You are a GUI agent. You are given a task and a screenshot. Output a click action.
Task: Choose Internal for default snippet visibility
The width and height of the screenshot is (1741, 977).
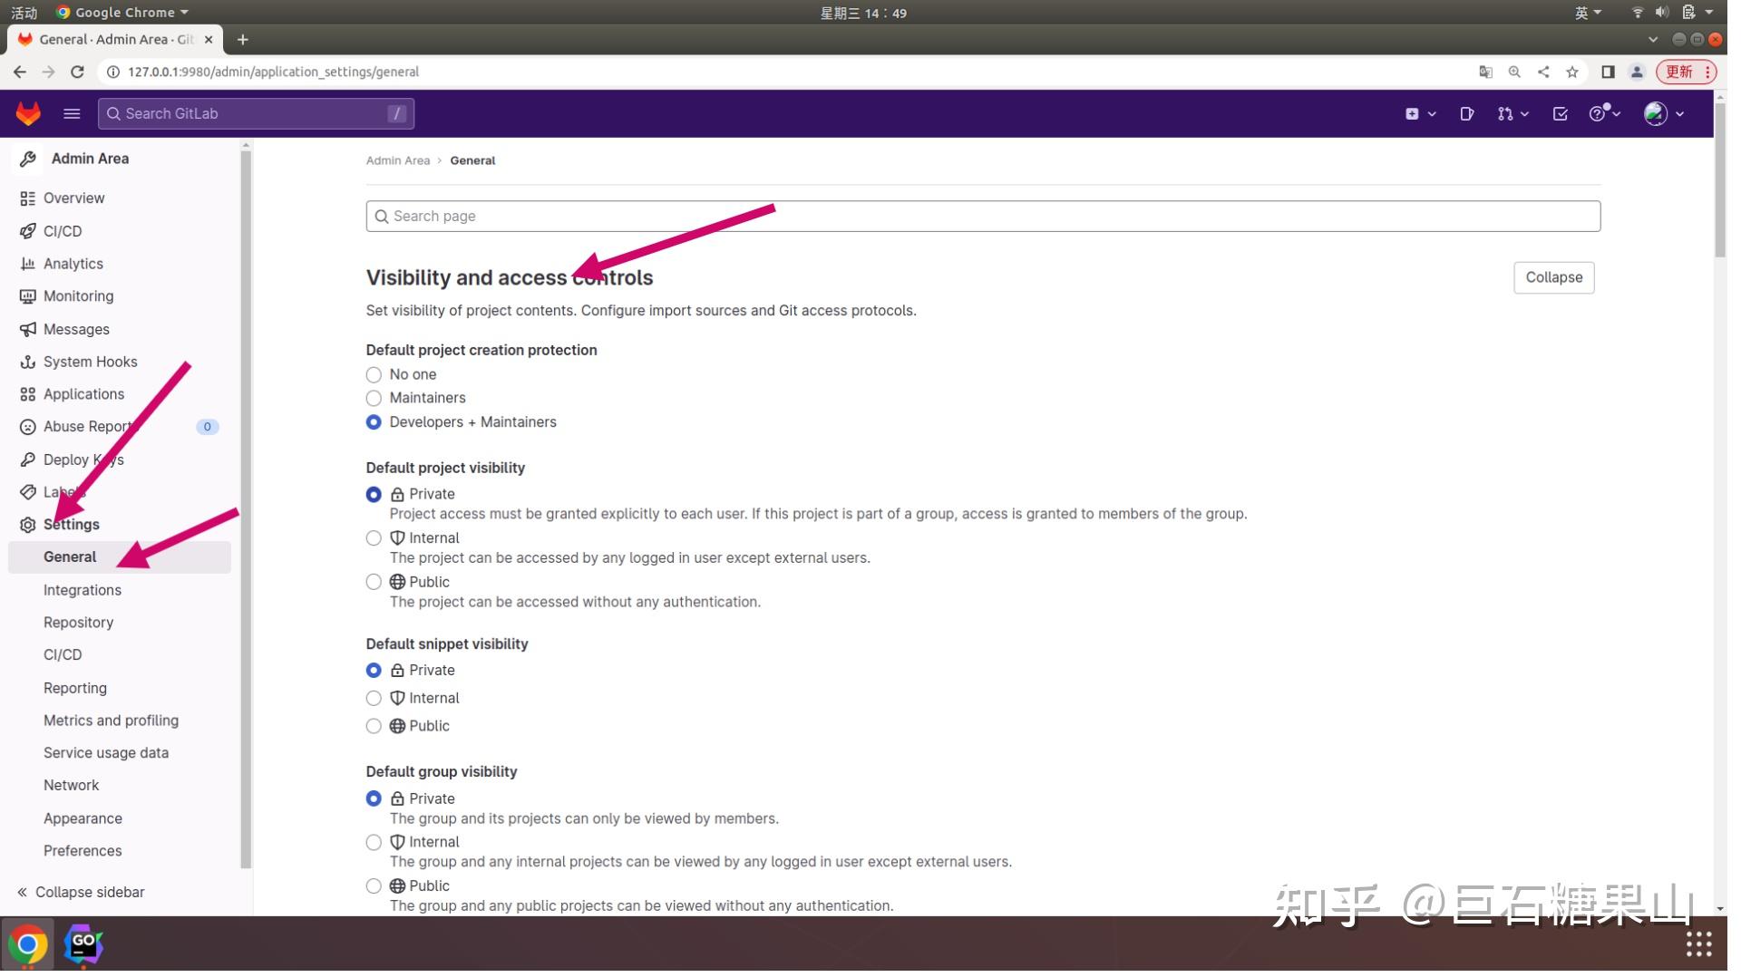373,698
